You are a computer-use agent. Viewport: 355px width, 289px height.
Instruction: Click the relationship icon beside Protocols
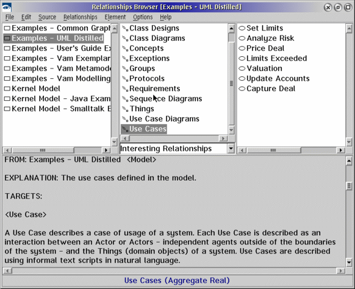pyautogui.click(x=125, y=79)
